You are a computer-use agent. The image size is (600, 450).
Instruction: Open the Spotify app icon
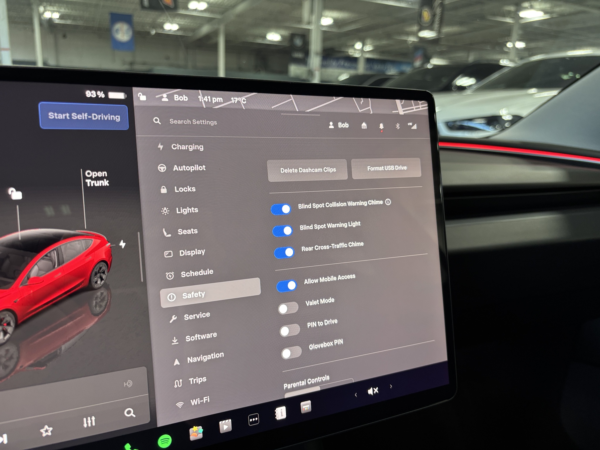pyautogui.click(x=165, y=440)
